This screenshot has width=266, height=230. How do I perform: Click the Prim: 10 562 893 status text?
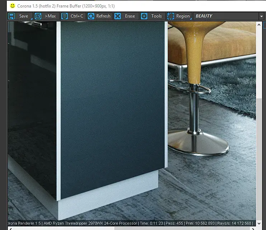pos(200,224)
